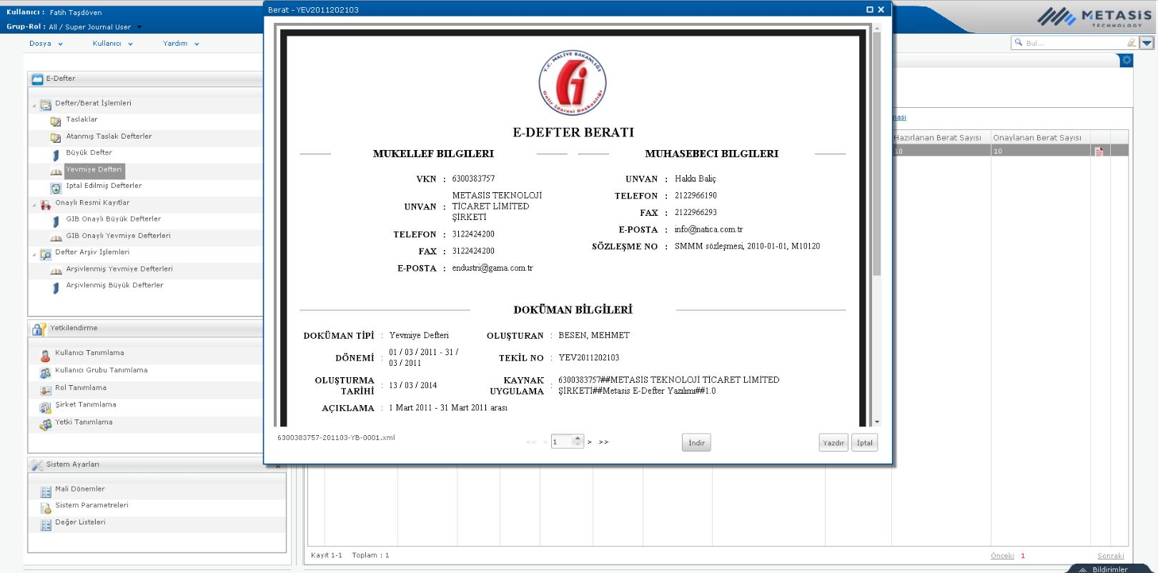Viewport: 1158px width, 573px height.
Task: Jump to the first berat page
Action: coord(531,442)
